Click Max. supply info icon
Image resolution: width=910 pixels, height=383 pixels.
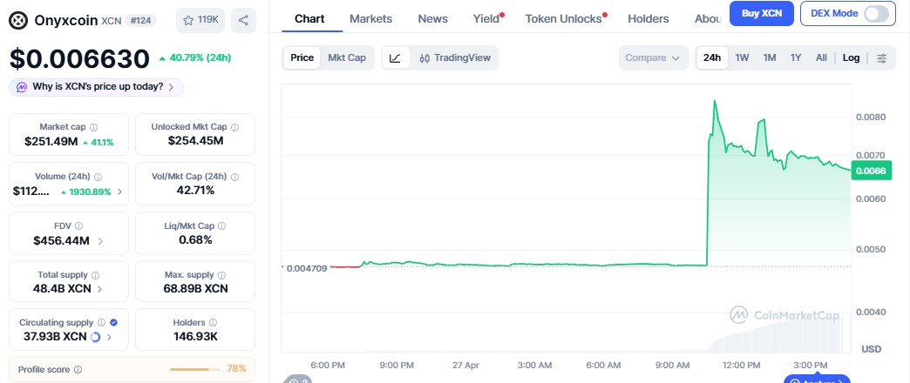pos(221,275)
